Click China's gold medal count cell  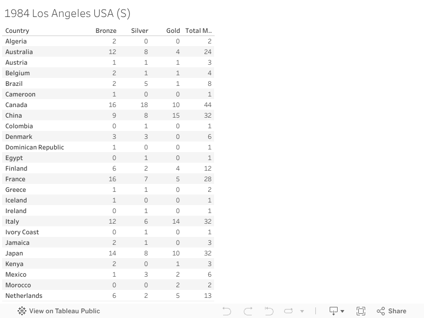point(176,116)
